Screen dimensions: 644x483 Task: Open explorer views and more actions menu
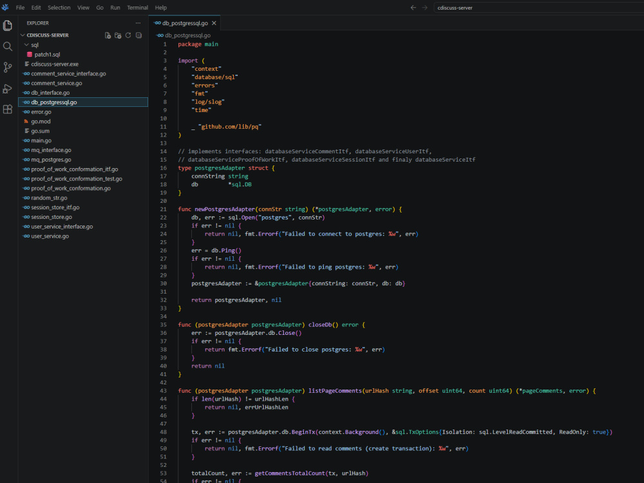tap(138, 23)
